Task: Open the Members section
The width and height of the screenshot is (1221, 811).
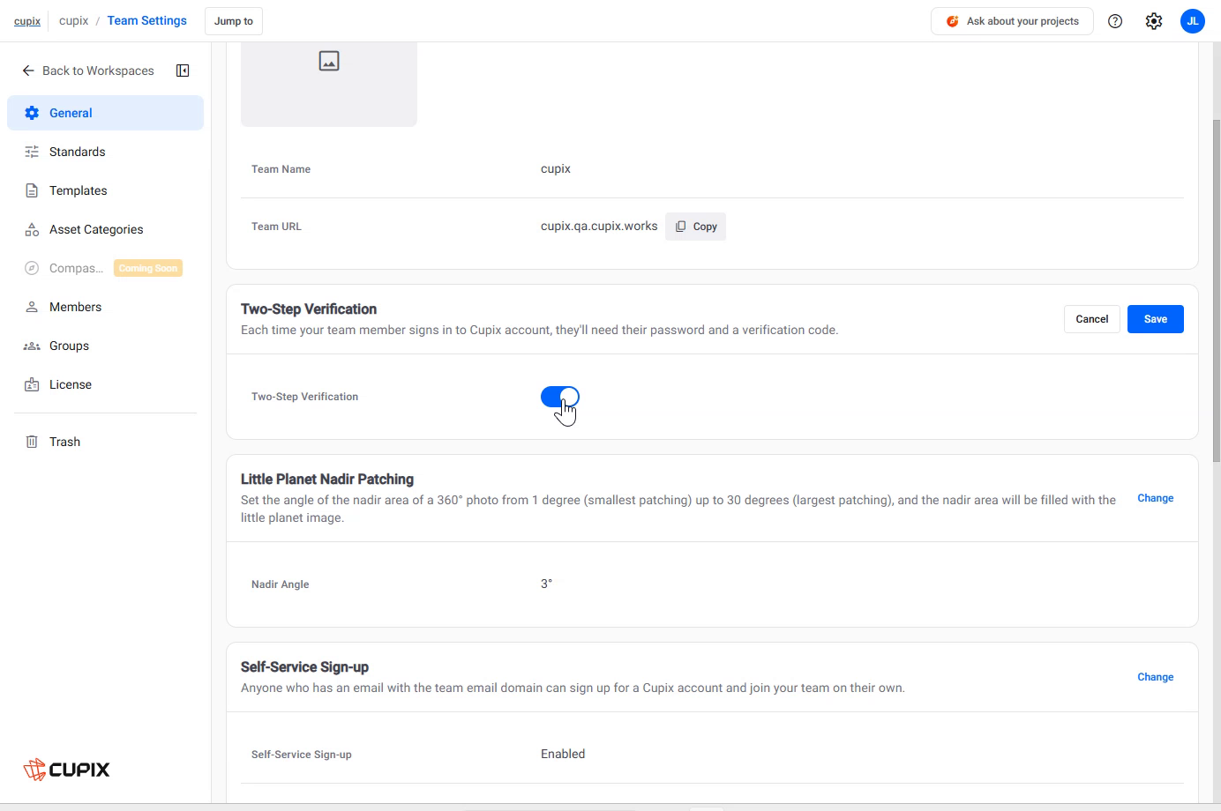Action: (x=105, y=307)
